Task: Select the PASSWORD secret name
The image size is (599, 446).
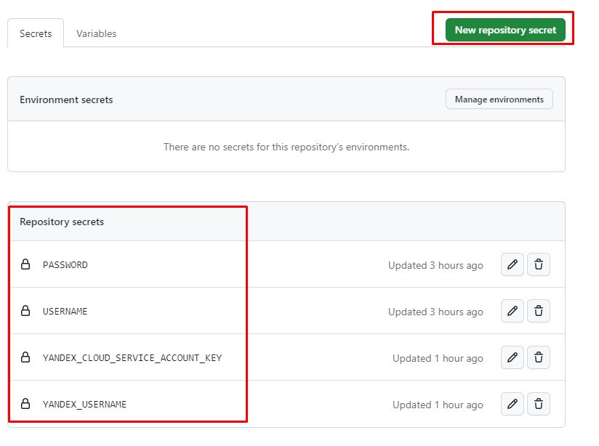Action: (x=65, y=265)
